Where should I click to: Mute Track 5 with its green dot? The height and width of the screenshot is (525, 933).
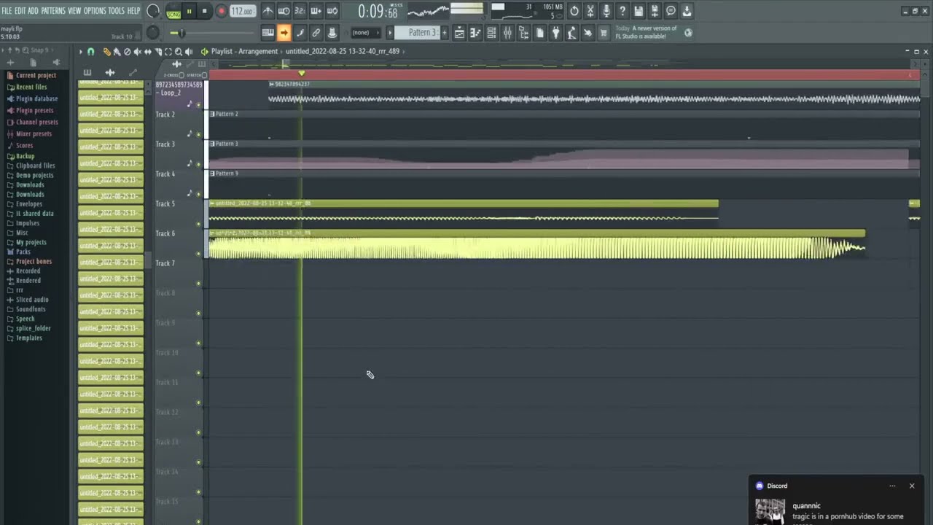point(198,224)
